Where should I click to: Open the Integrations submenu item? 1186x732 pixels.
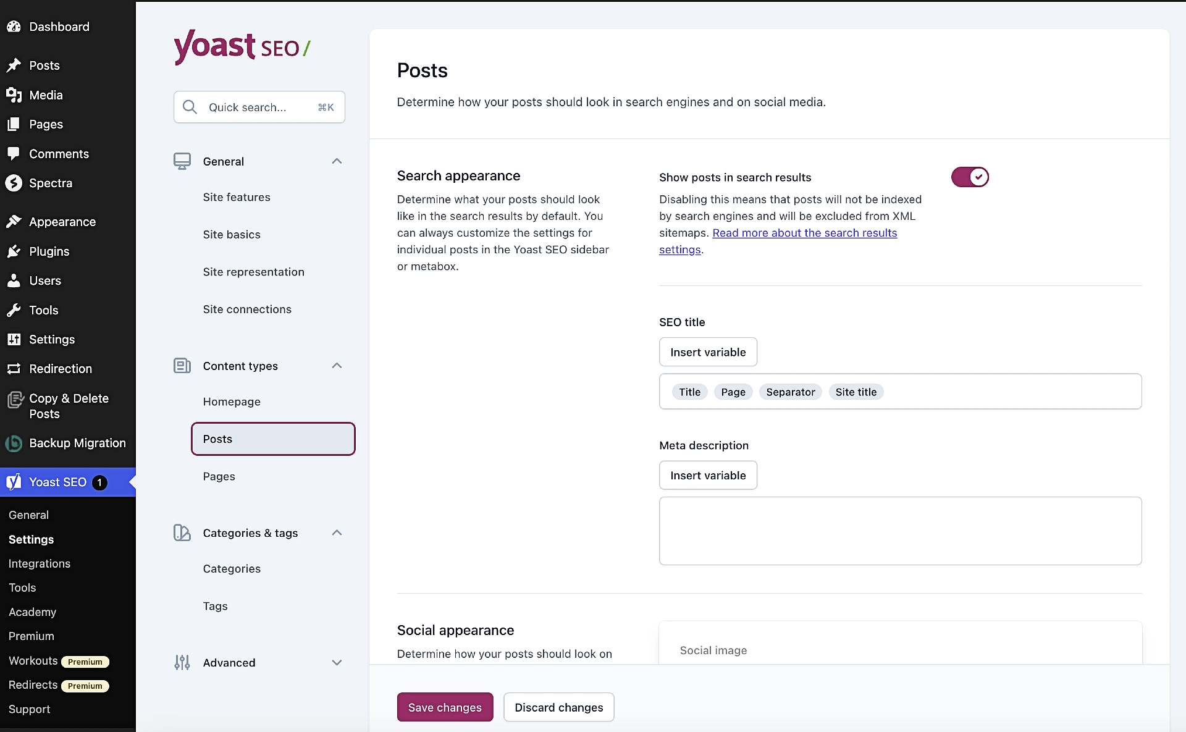point(40,563)
